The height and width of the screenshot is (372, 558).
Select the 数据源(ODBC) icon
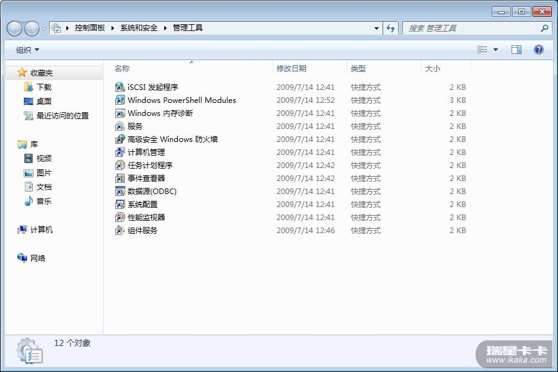pos(120,191)
